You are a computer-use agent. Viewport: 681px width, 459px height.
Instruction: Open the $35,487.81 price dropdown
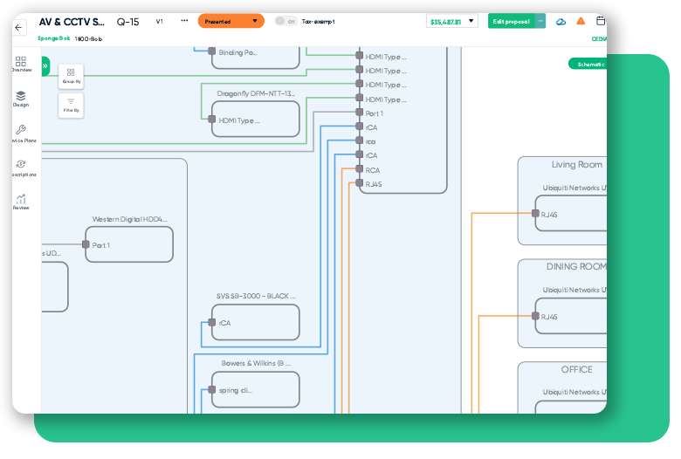451,21
